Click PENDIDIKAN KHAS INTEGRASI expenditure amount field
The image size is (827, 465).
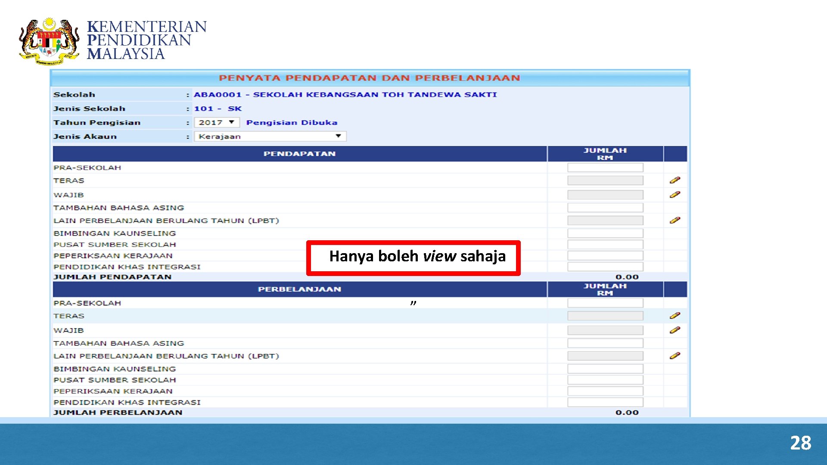tap(605, 403)
